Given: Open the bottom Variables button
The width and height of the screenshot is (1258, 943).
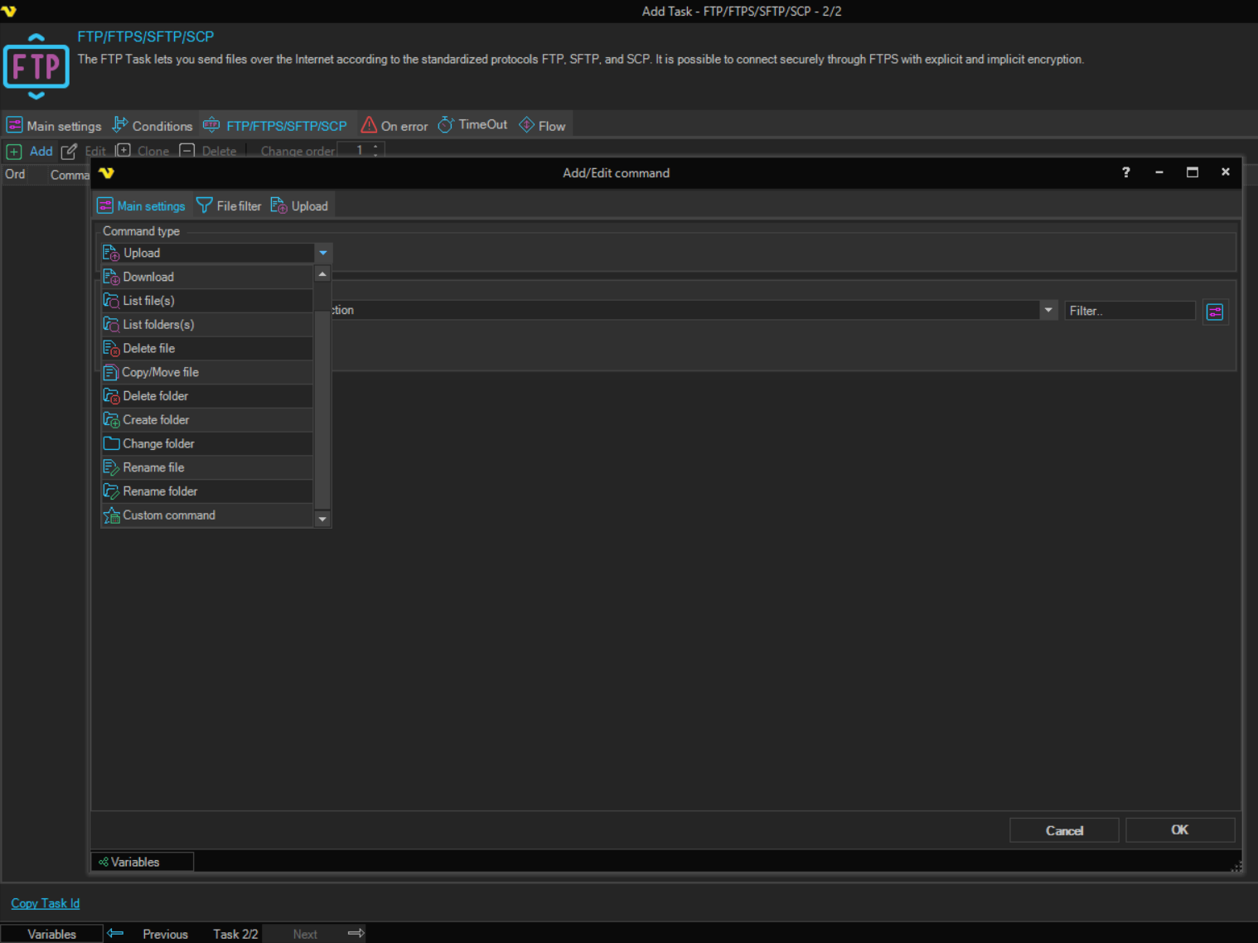Looking at the screenshot, I should click(x=51, y=934).
